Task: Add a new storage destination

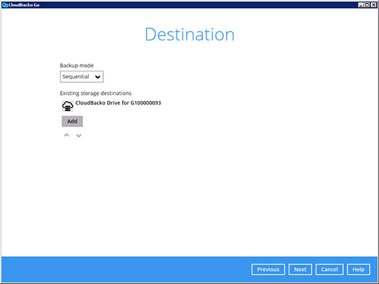Action: [72, 121]
